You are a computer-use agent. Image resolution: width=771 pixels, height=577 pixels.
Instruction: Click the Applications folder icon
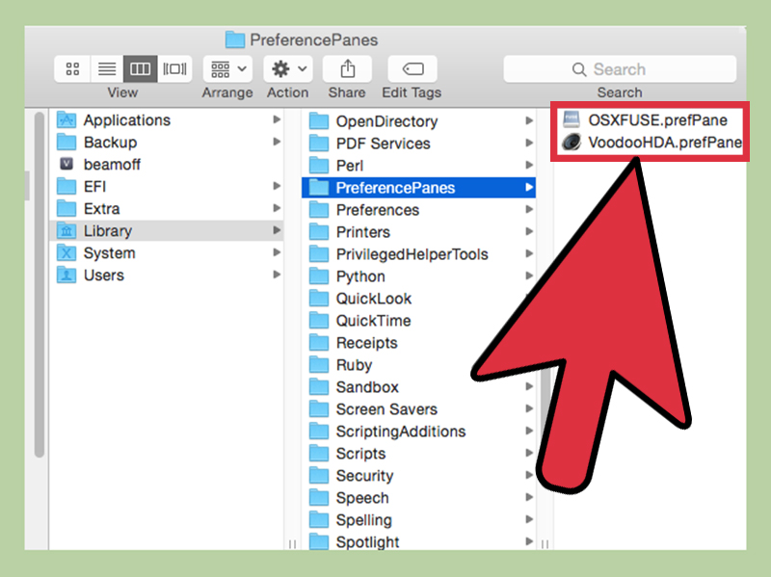[66, 119]
